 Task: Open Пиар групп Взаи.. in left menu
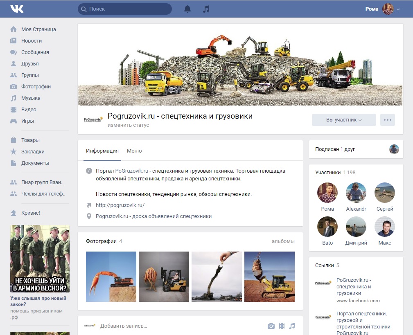click(x=42, y=182)
